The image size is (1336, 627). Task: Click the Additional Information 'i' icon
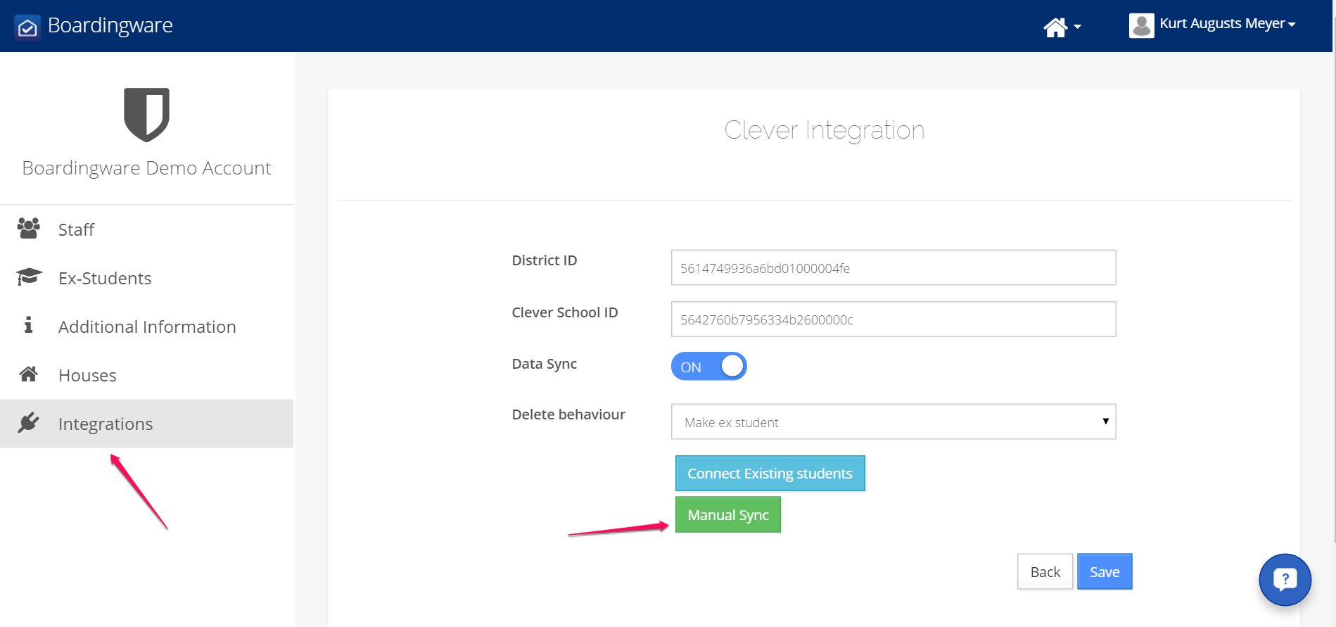(x=28, y=324)
